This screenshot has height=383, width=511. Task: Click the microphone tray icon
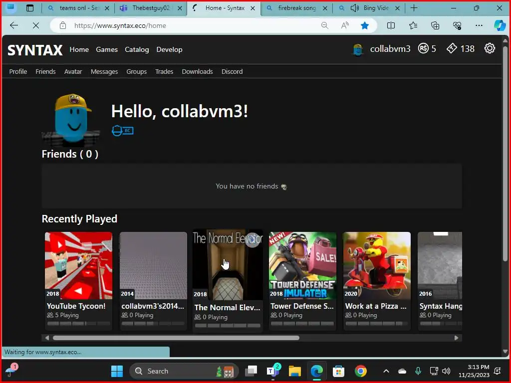coord(418,371)
